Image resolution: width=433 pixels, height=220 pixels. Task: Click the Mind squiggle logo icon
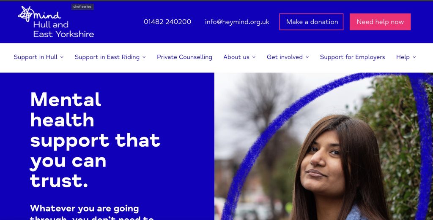pyautogui.click(x=27, y=14)
